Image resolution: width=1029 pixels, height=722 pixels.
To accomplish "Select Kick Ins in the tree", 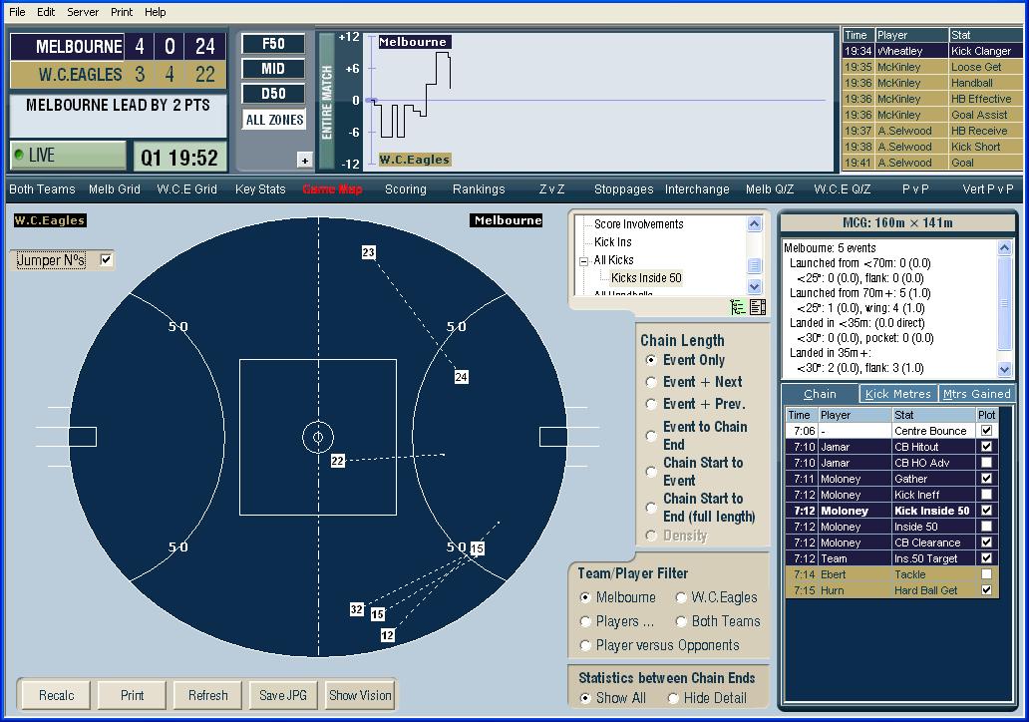I will (x=613, y=241).
